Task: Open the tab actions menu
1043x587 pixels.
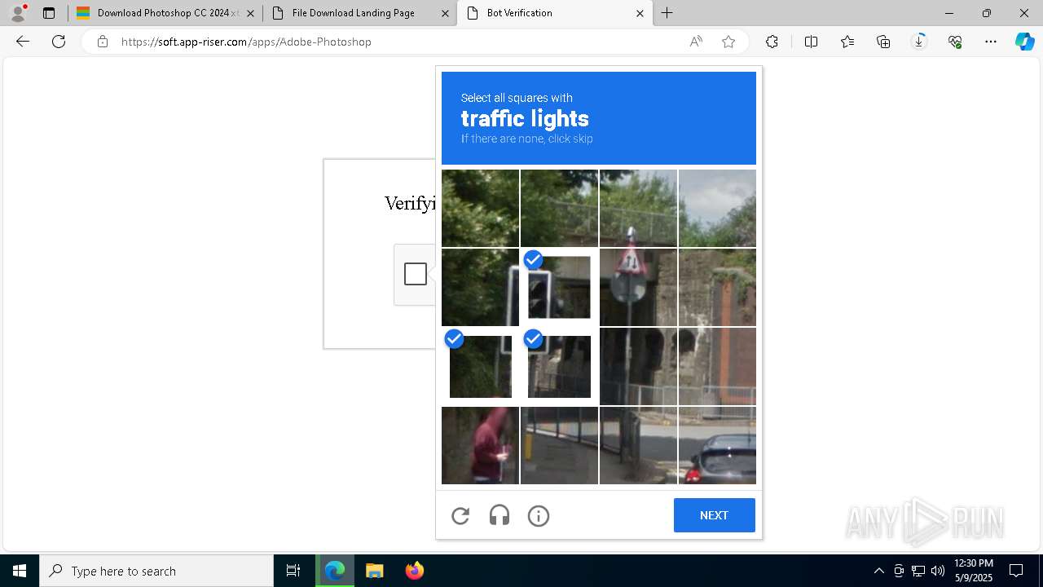Action: click(49, 13)
